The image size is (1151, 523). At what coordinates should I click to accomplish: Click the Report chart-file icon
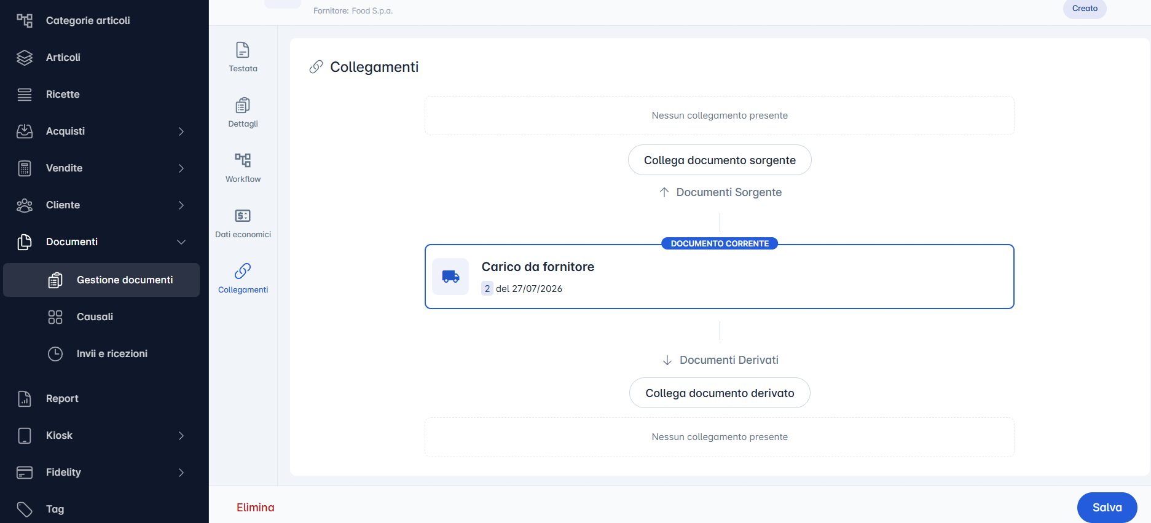[25, 398]
